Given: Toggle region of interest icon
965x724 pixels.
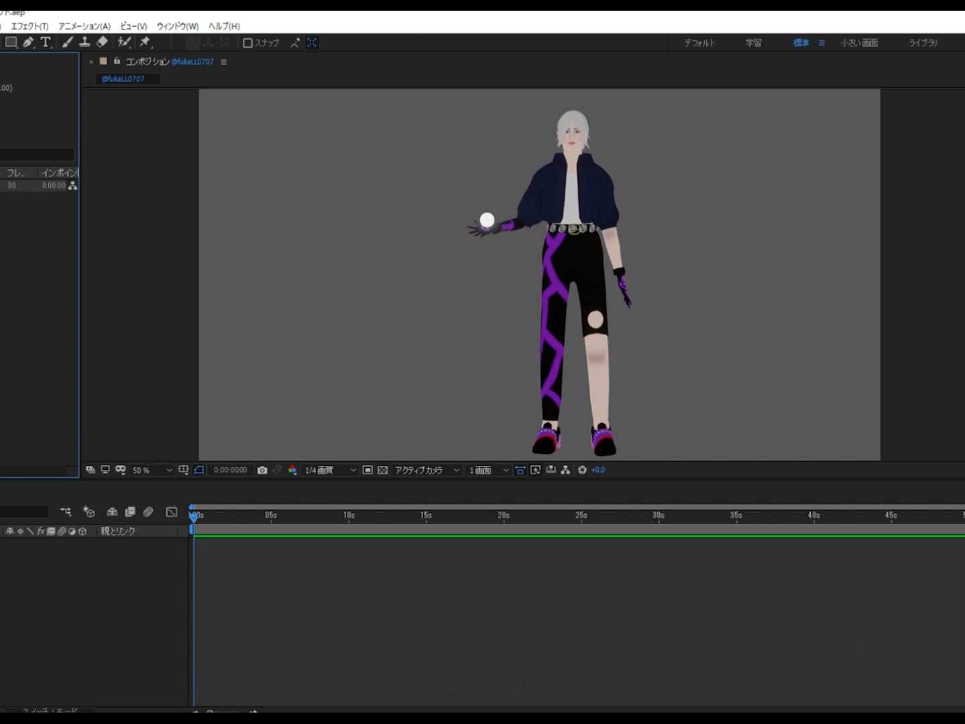Looking at the screenshot, I should pyautogui.click(x=199, y=470).
